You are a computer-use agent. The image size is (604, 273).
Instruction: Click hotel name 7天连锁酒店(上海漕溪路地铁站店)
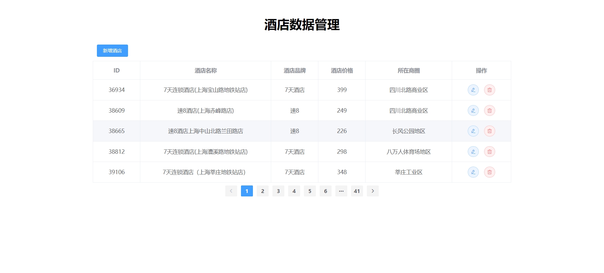206,152
